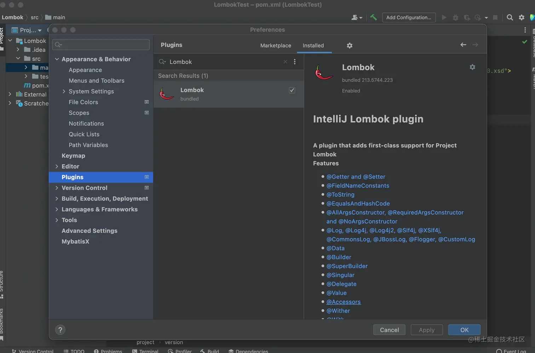Click the src breadcrumb in navigation bar

pos(34,17)
